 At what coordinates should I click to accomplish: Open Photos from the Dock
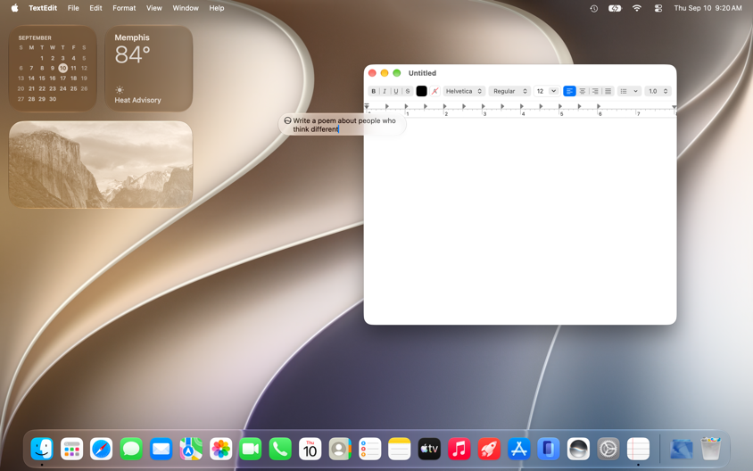point(220,449)
